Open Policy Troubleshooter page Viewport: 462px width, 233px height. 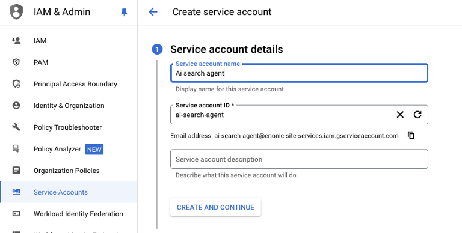point(69,127)
